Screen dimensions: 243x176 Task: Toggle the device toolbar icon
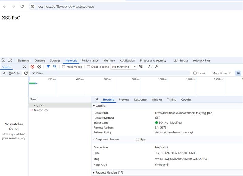click(x=10, y=60)
